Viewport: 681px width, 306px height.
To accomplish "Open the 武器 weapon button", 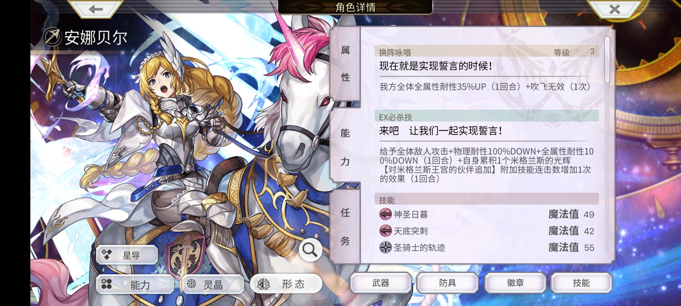I will (x=381, y=283).
